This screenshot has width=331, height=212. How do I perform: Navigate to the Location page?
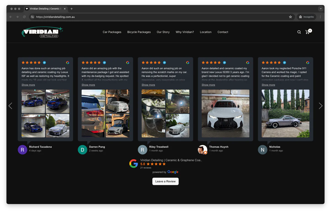pyautogui.click(x=205, y=32)
